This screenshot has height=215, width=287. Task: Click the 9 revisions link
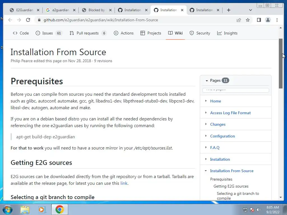(103, 61)
